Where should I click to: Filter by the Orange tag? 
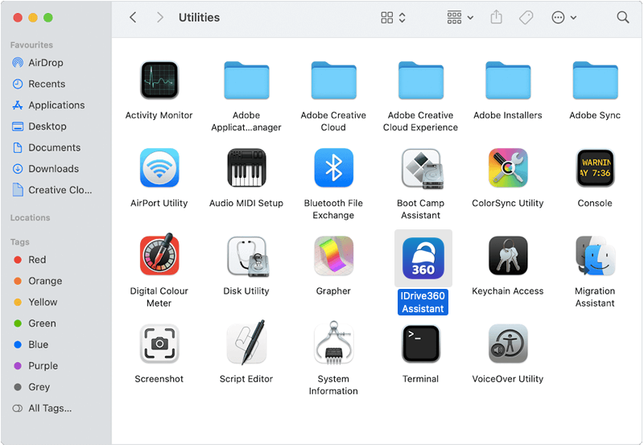click(38, 281)
